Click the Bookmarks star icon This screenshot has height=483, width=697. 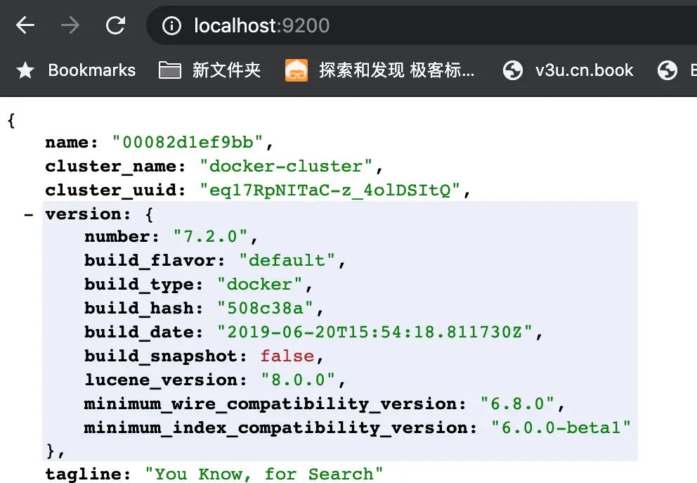25,70
